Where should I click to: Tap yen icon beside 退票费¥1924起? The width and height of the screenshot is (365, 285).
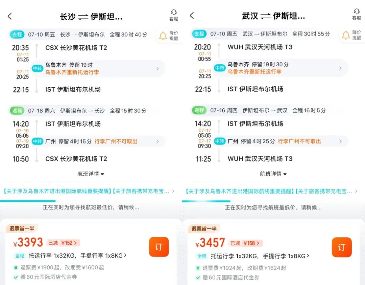(198, 268)
